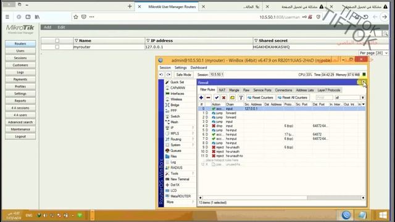Open column selector arrow in firewall table header
Viewport: 395px width, 222px height.
click(x=364, y=104)
